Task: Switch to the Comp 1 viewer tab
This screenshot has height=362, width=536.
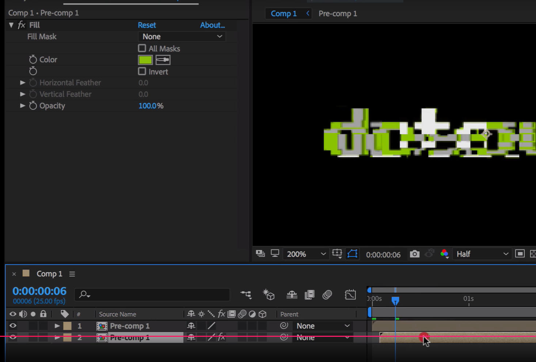Action: (x=284, y=14)
